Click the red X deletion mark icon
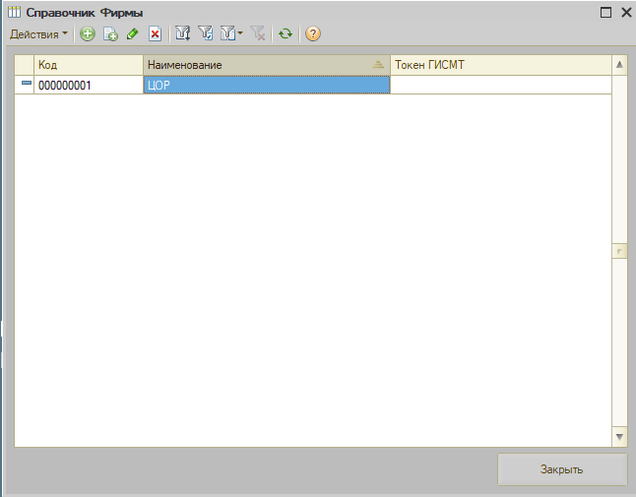 click(x=155, y=34)
